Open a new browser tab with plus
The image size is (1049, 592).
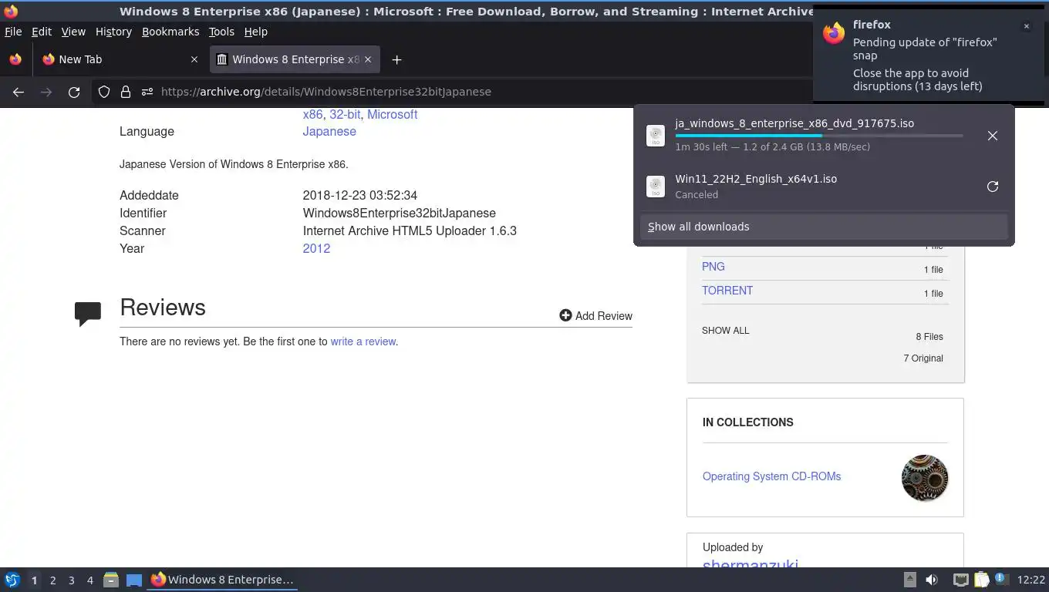396,59
